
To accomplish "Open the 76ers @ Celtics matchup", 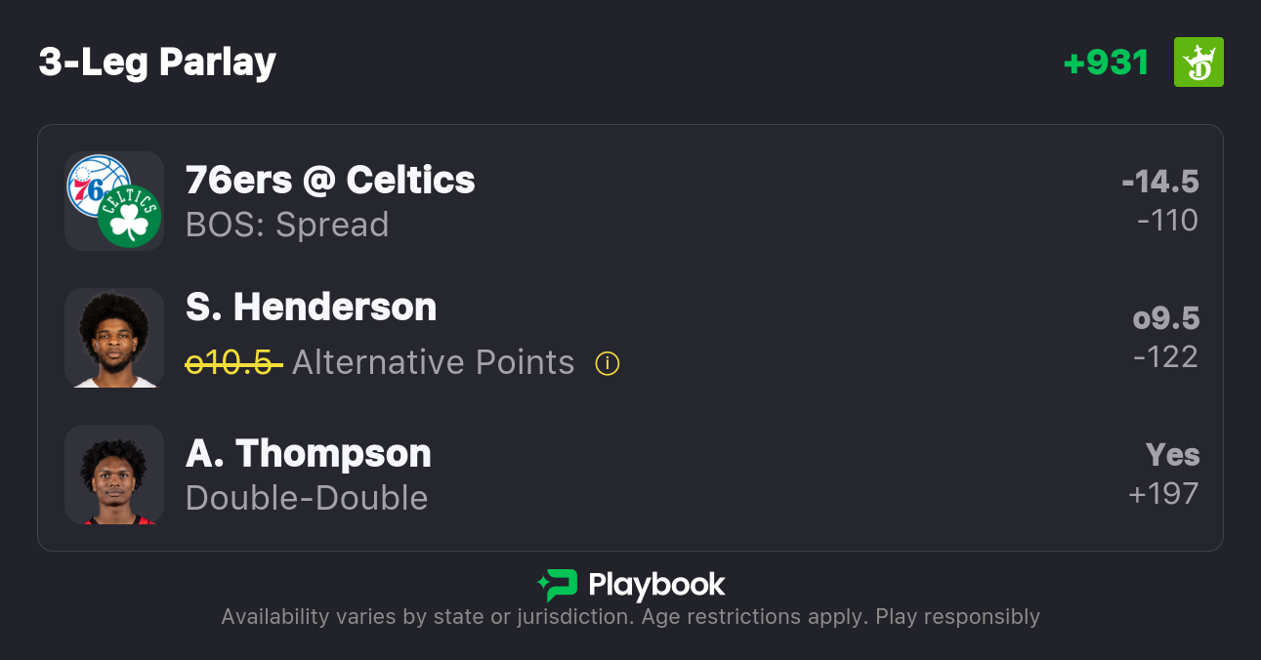I will (330, 181).
